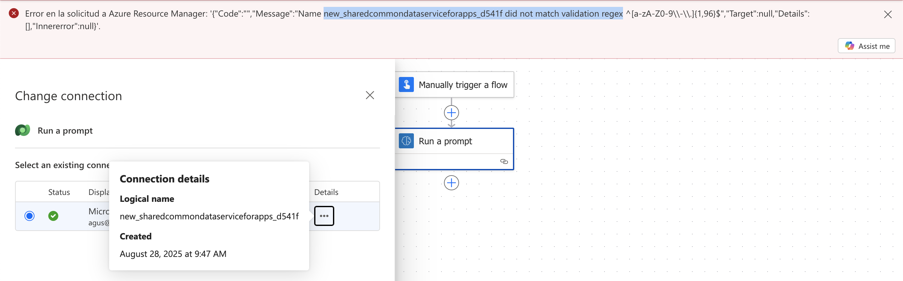Click the Logical name label
The image size is (903, 281).
(147, 199)
